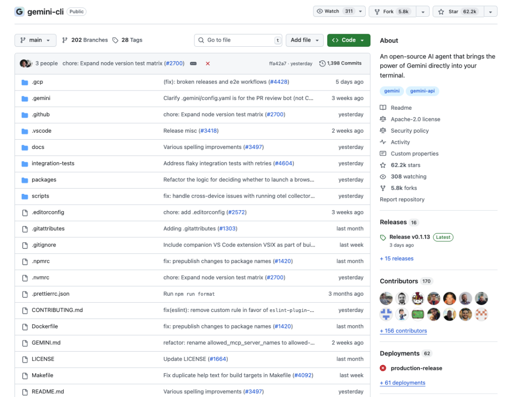This screenshot has width=505, height=397.
Task: Open the Readme link in About
Action: pyautogui.click(x=401, y=108)
